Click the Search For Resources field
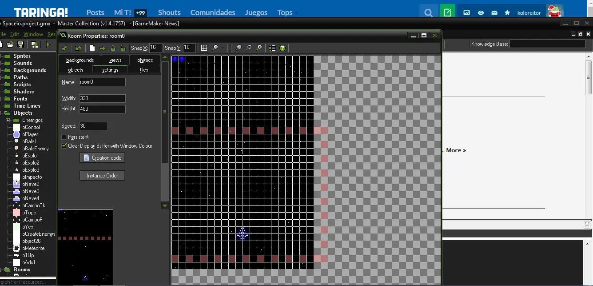Image resolution: width=593 pixels, height=286 pixels. (x=28, y=282)
